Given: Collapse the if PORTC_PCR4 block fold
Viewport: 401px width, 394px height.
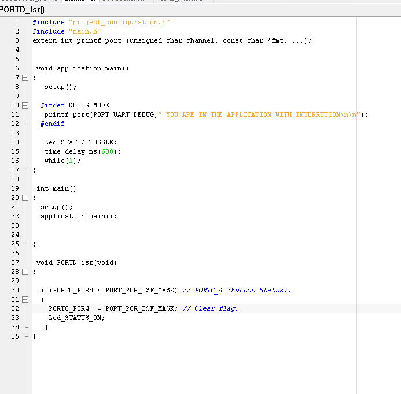Looking at the screenshot, I should (25, 299).
